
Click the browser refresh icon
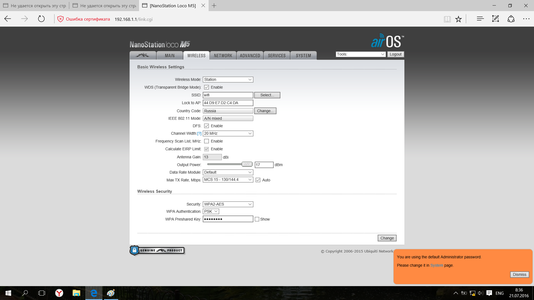[x=41, y=19]
